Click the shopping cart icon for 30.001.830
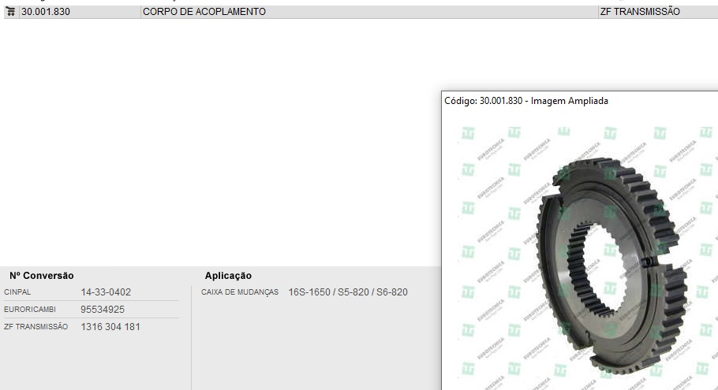 click(x=10, y=12)
